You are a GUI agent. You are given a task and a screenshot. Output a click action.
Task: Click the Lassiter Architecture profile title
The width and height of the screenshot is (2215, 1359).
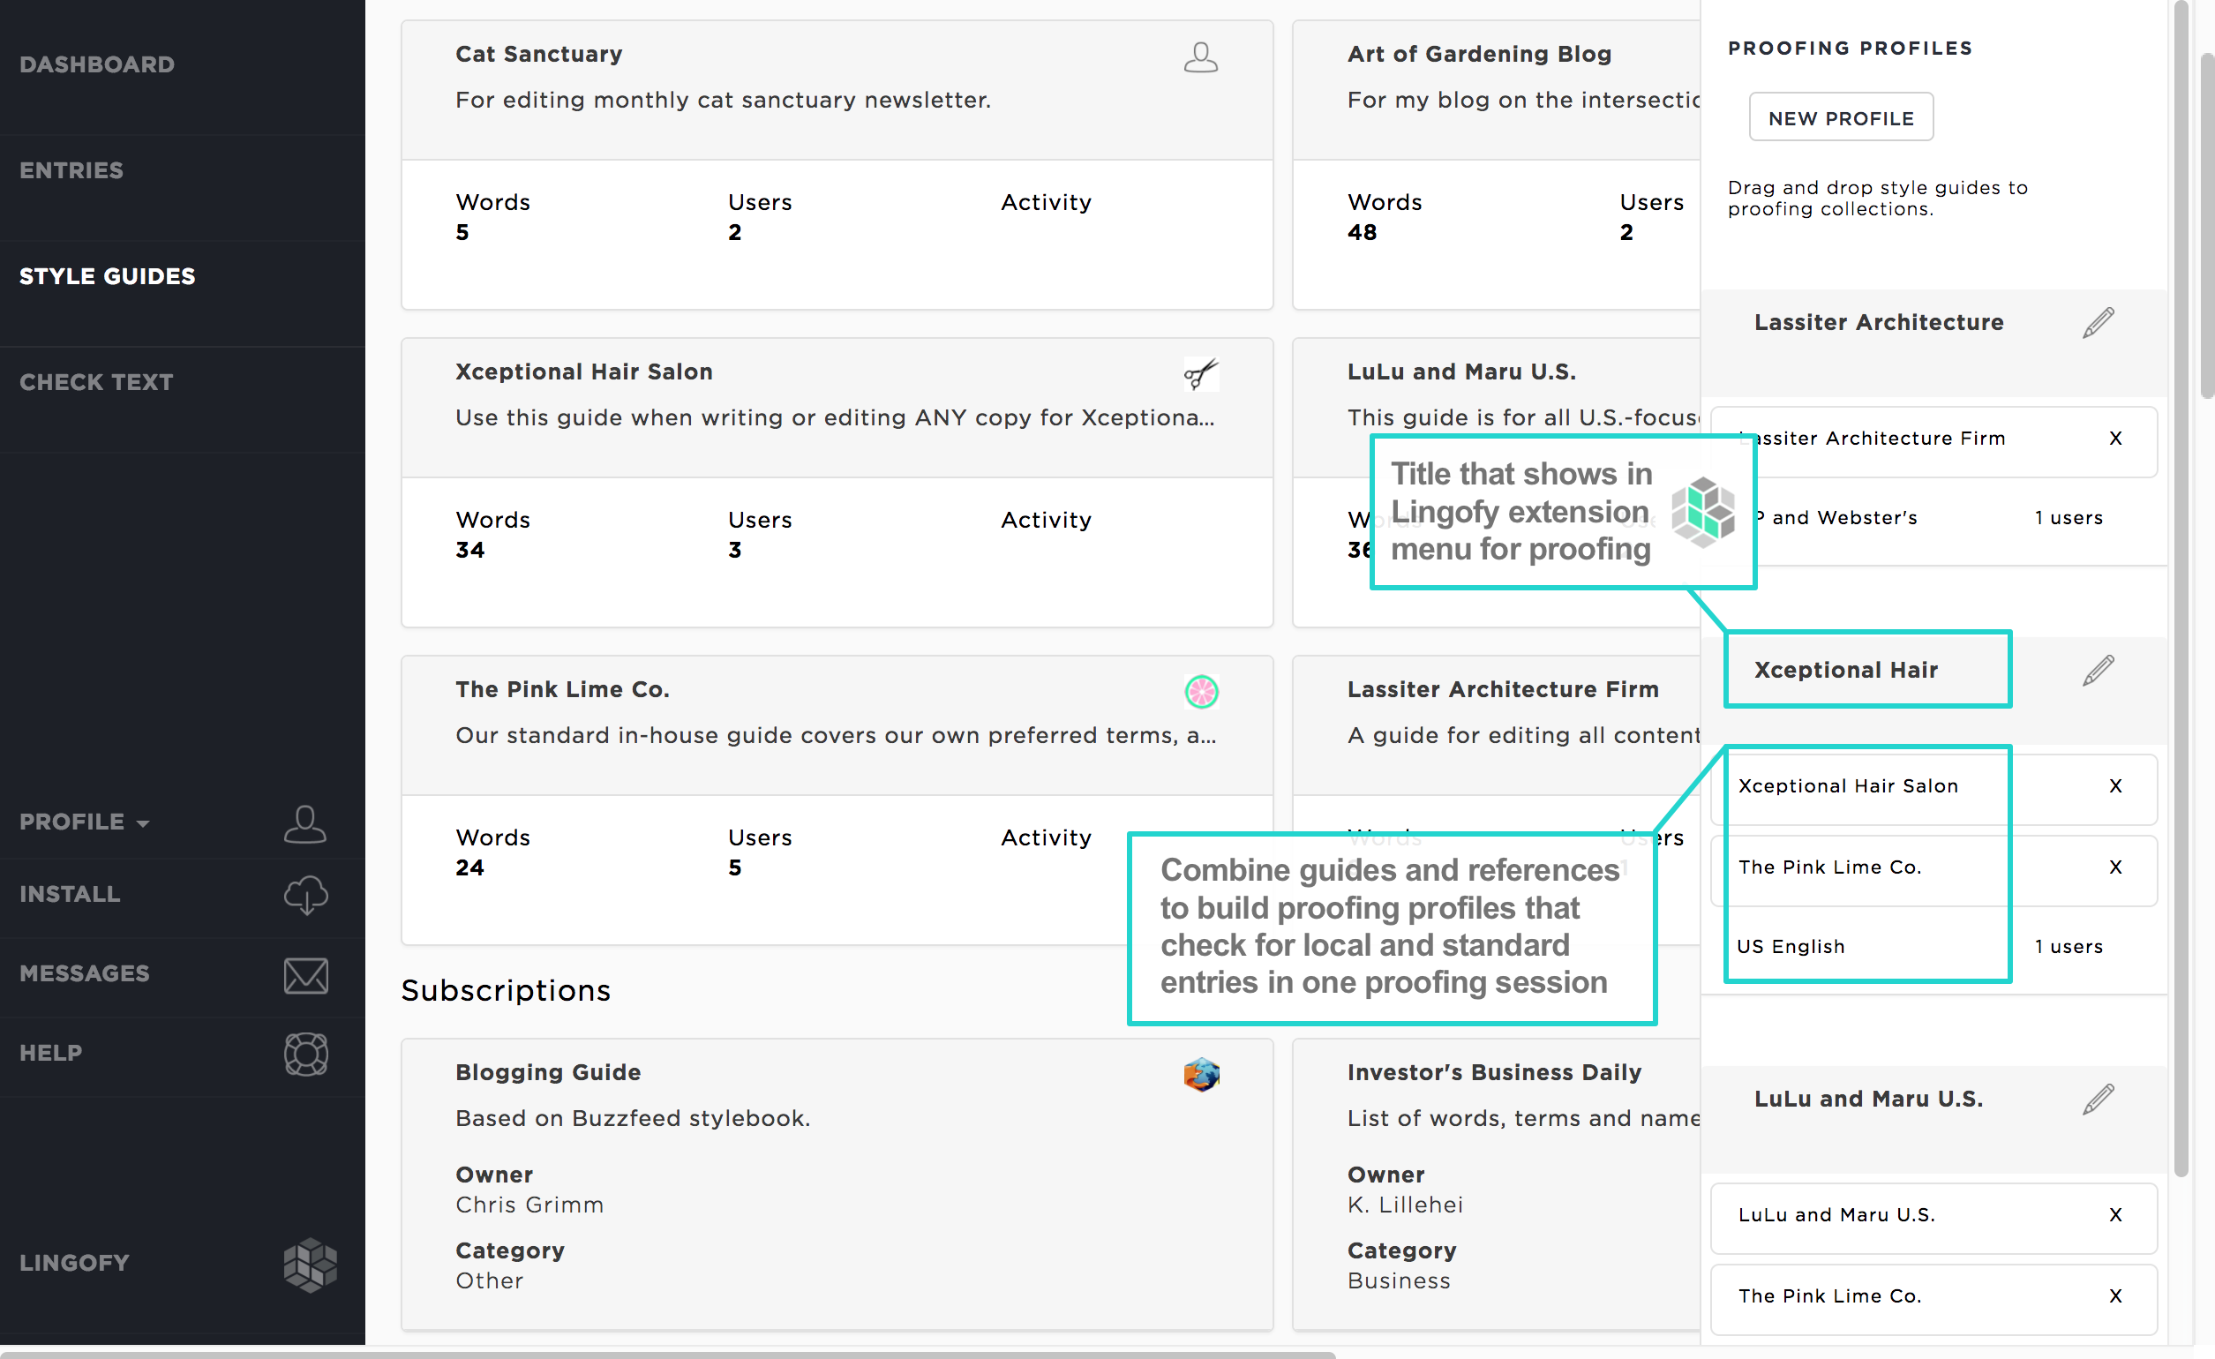[x=1878, y=323]
